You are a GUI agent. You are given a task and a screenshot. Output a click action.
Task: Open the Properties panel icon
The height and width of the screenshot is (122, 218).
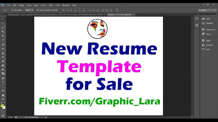coord(197,25)
